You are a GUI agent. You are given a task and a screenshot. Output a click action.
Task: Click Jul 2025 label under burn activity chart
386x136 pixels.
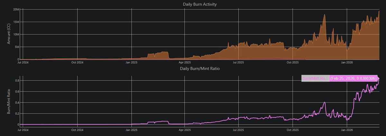tap(238, 63)
